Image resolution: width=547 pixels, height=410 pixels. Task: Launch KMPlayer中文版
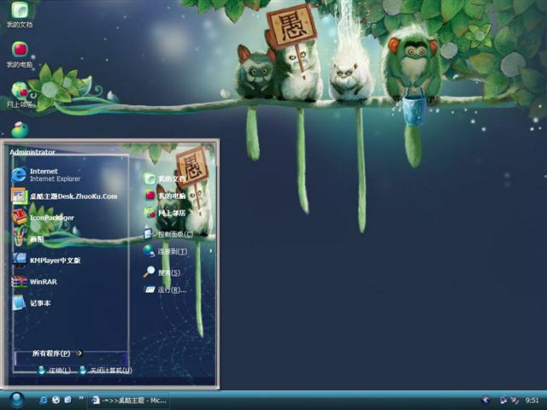[47, 260]
